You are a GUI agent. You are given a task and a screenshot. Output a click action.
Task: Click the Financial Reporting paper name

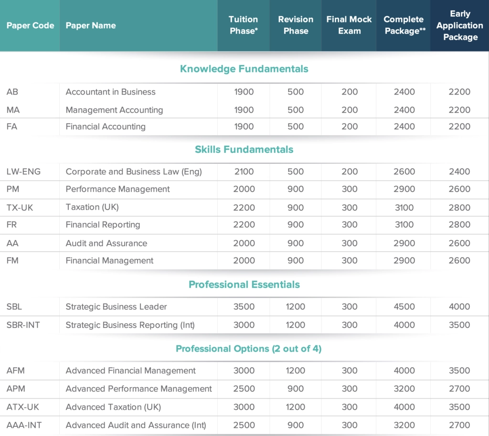tap(103, 225)
